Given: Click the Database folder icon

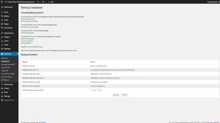Looking at the screenshot, I should tap(2, 54).
